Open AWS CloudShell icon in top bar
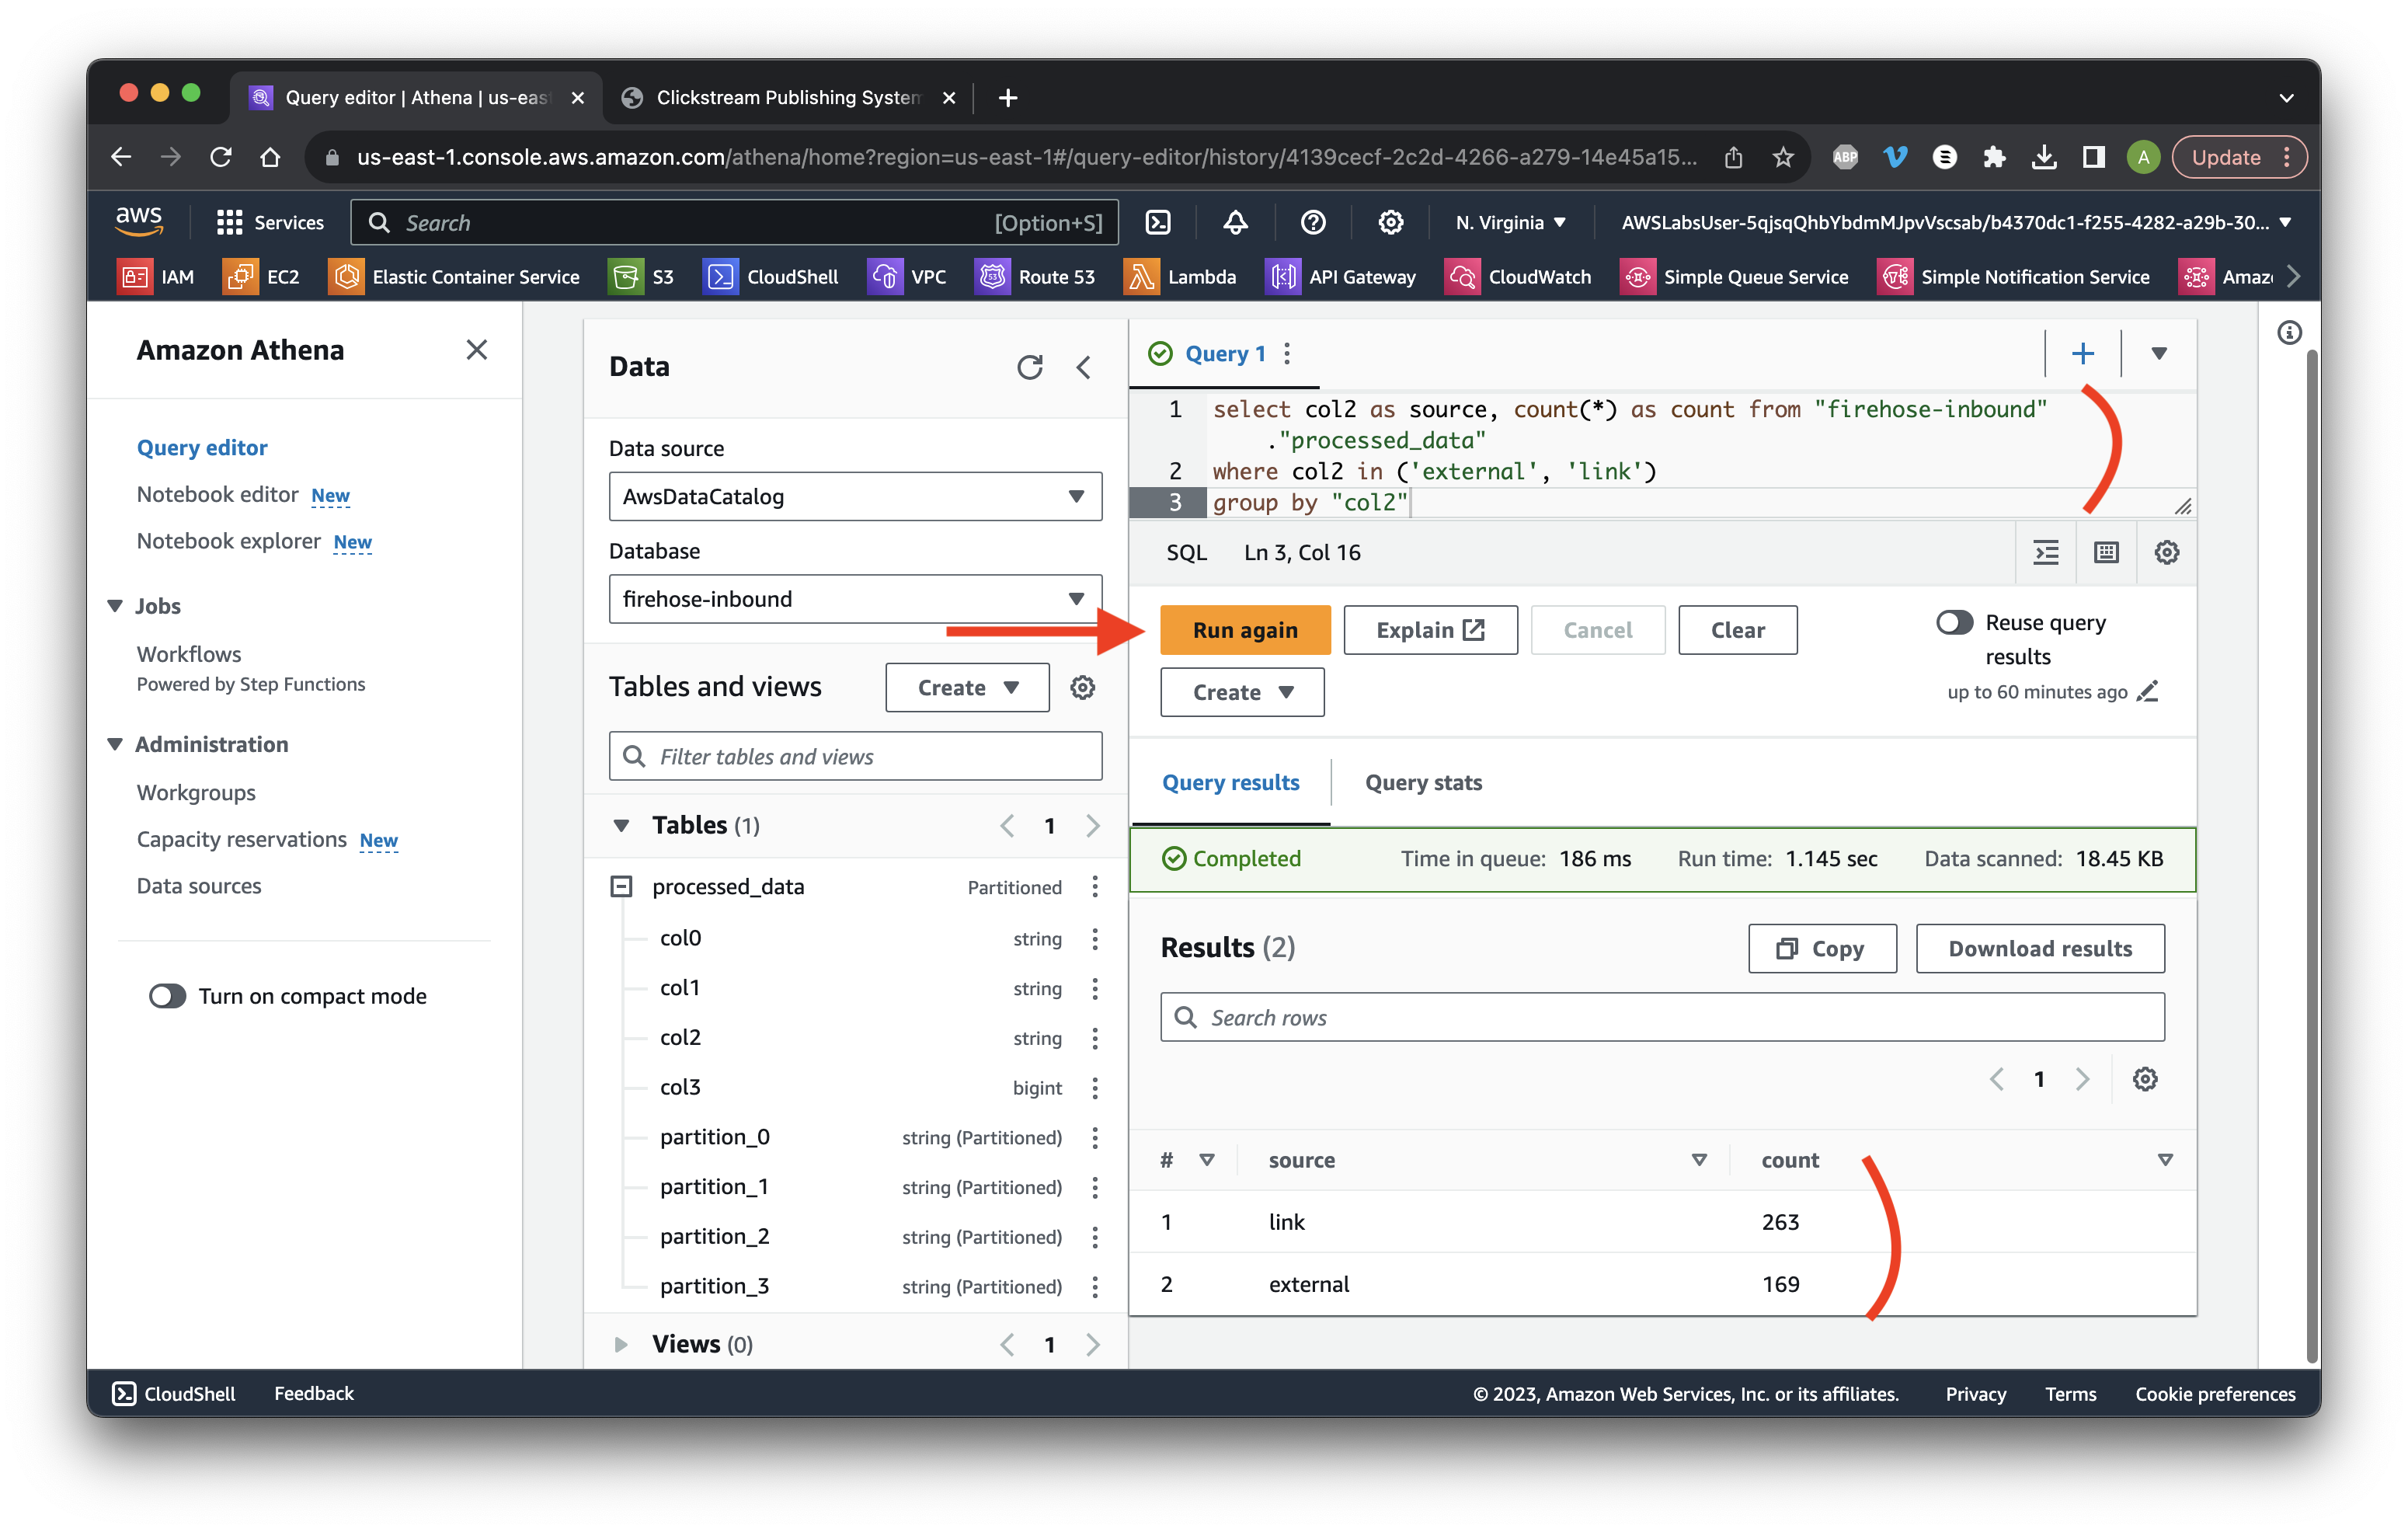Image resolution: width=2408 pixels, height=1532 pixels. tap(1157, 222)
